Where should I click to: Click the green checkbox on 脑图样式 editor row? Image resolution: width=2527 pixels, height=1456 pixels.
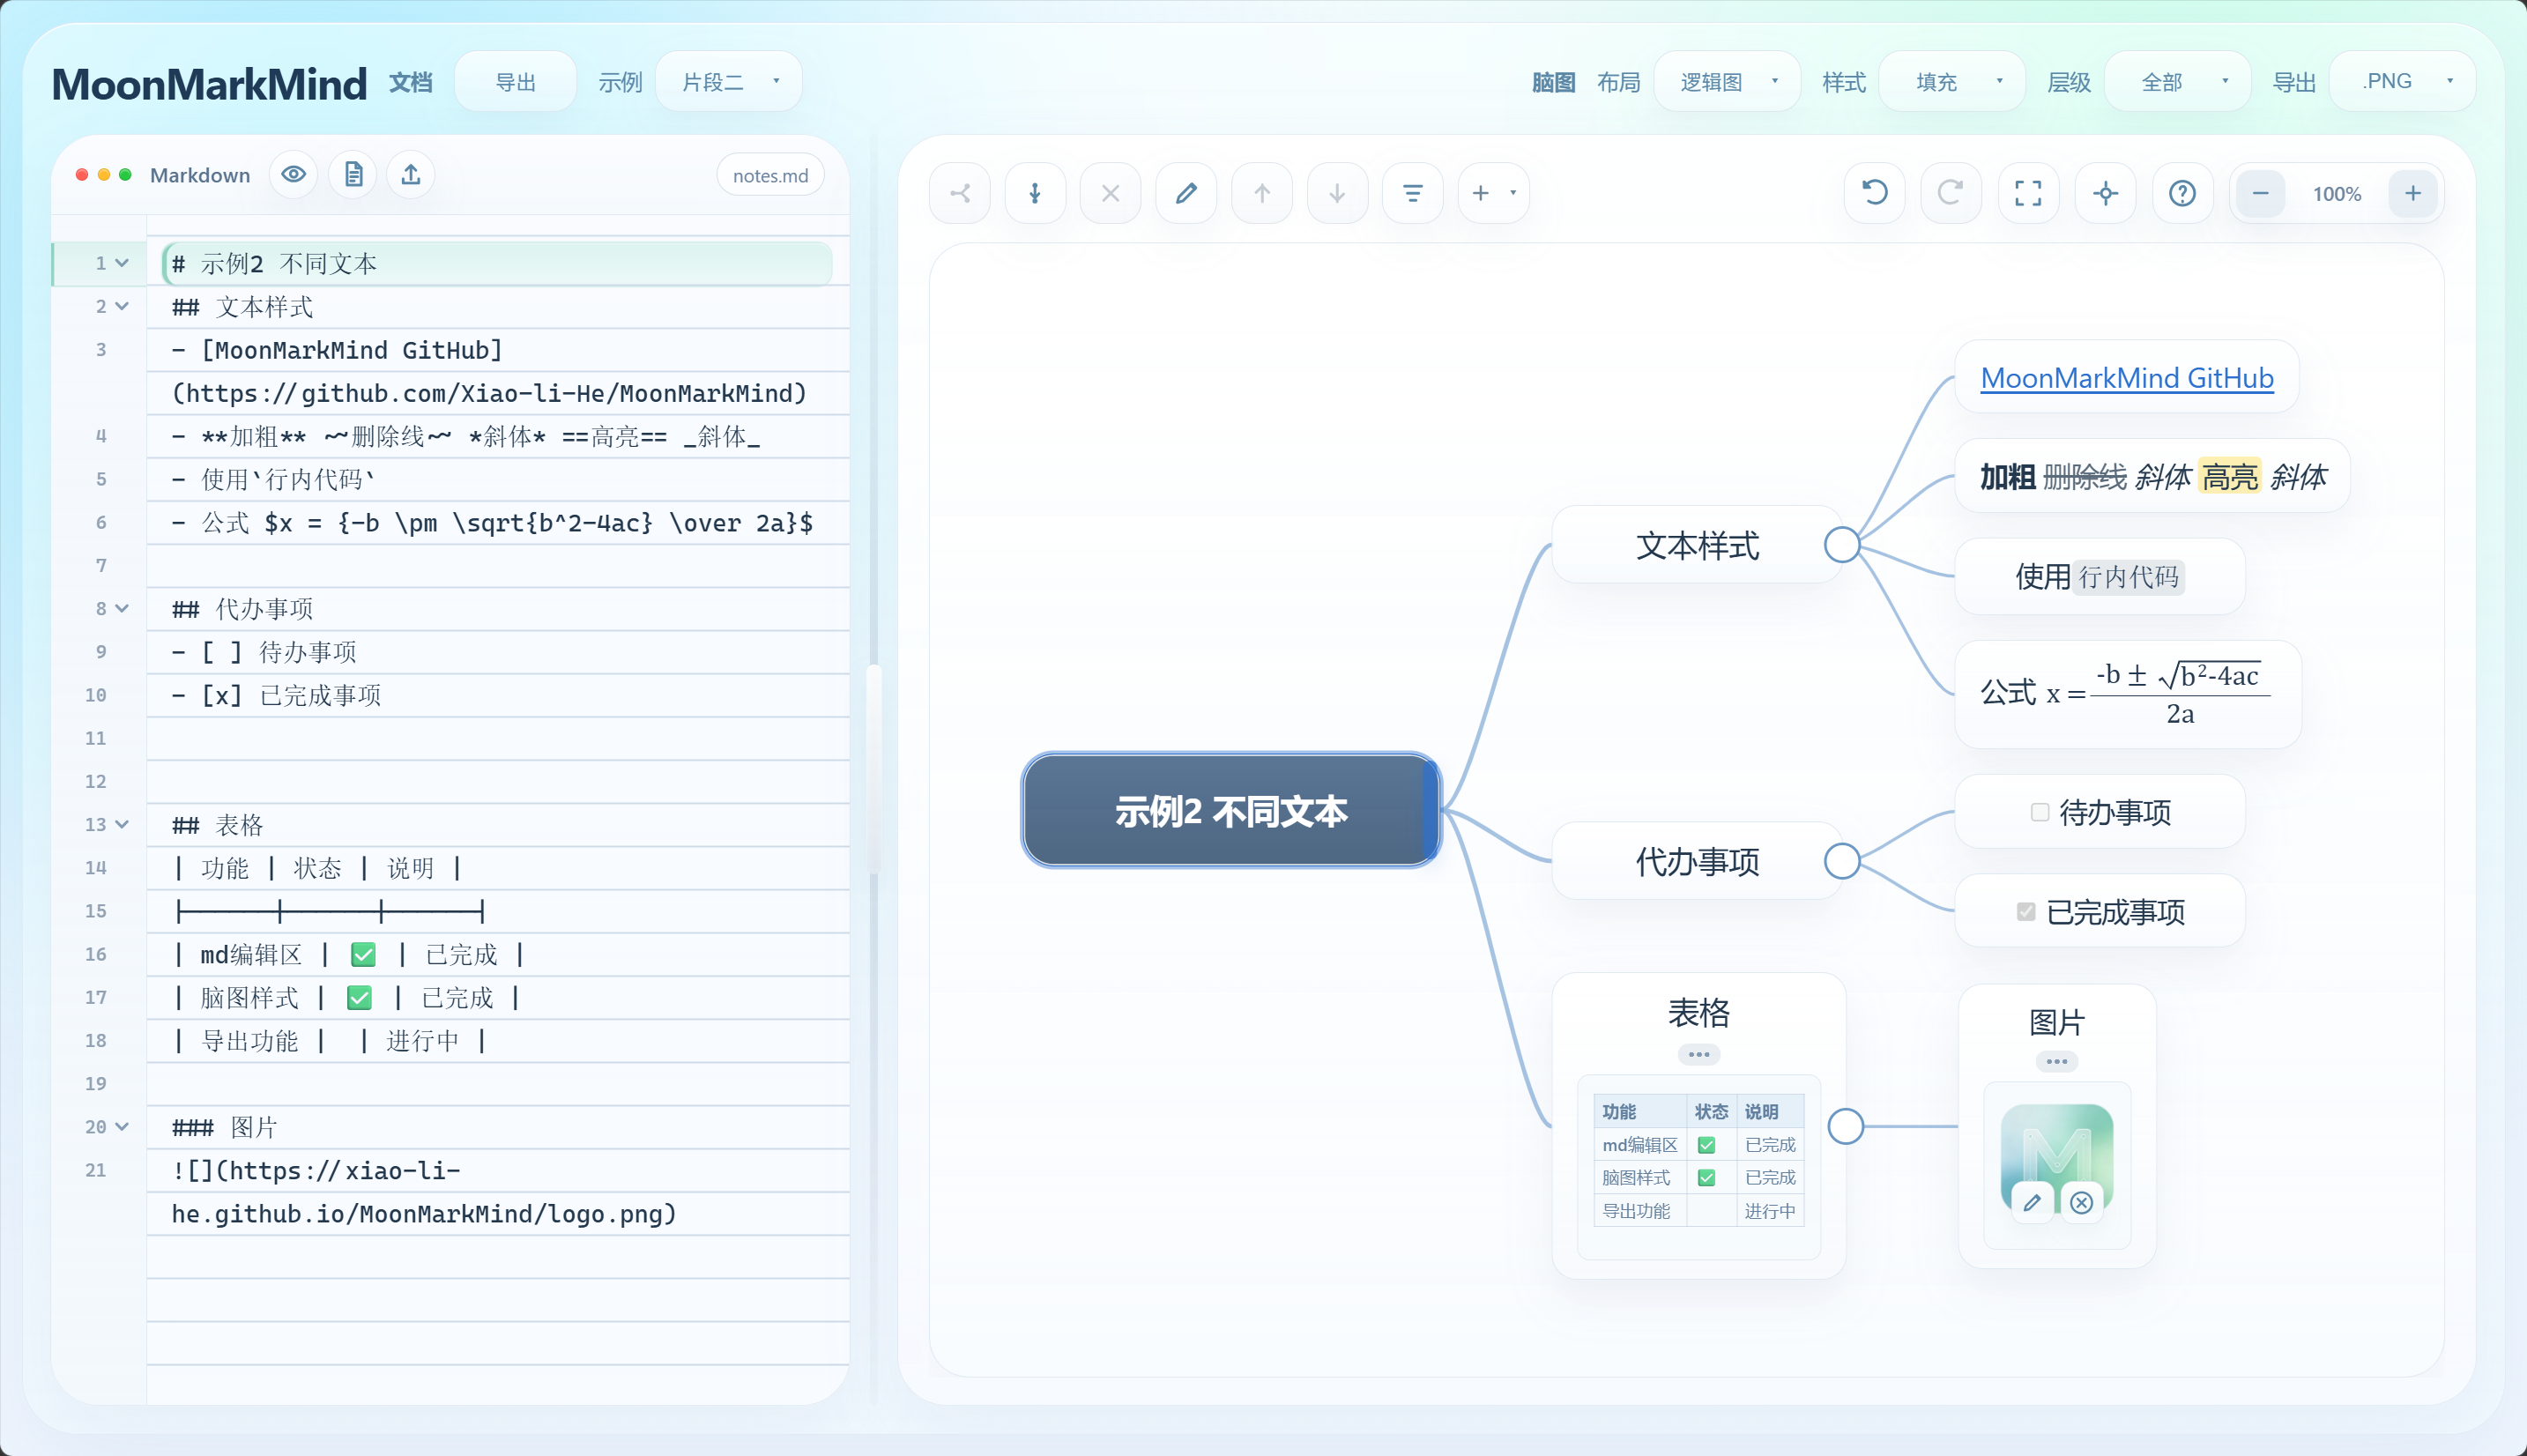tap(359, 998)
